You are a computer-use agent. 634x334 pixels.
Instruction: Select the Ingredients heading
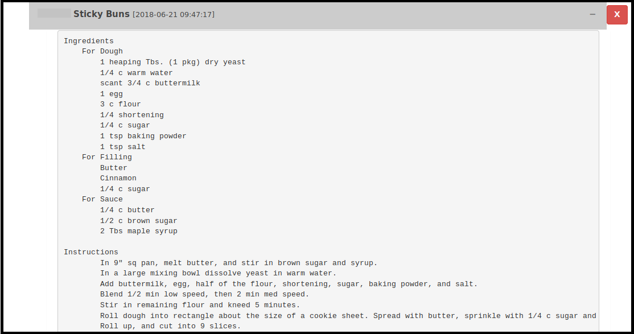click(89, 40)
